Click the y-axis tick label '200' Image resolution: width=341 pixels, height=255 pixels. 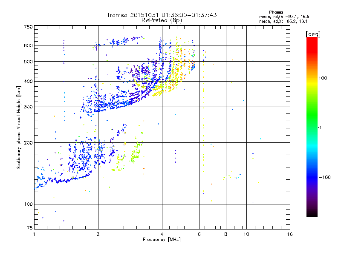click(28, 143)
